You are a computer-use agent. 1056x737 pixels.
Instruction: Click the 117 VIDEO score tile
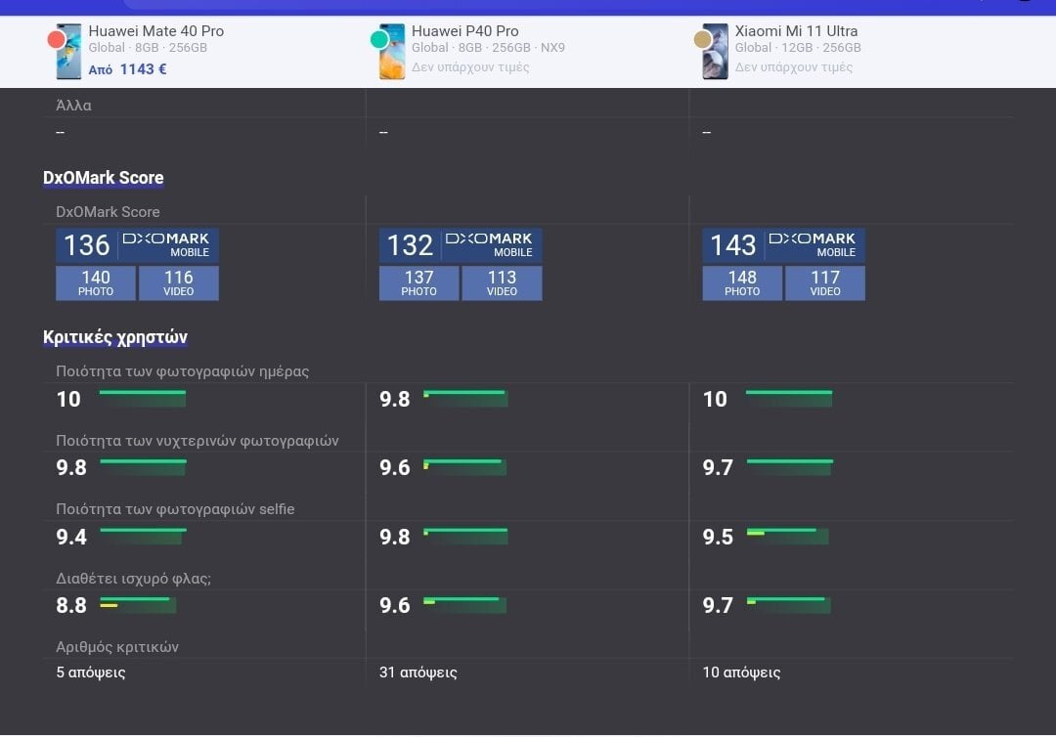pyautogui.click(x=825, y=282)
